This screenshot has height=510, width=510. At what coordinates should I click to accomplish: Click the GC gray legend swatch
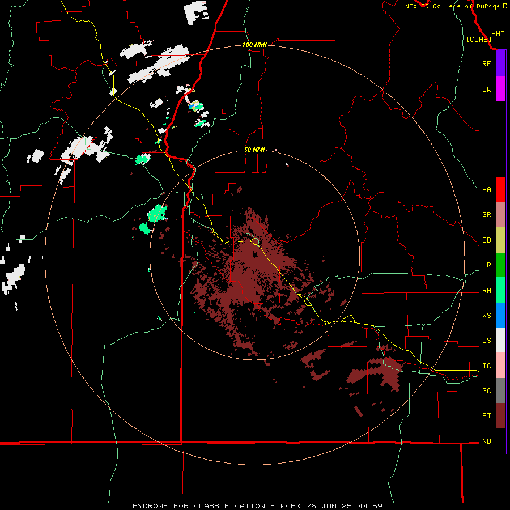pyautogui.click(x=500, y=390)
